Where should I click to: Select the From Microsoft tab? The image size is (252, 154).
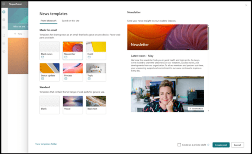tap(49, 21)
